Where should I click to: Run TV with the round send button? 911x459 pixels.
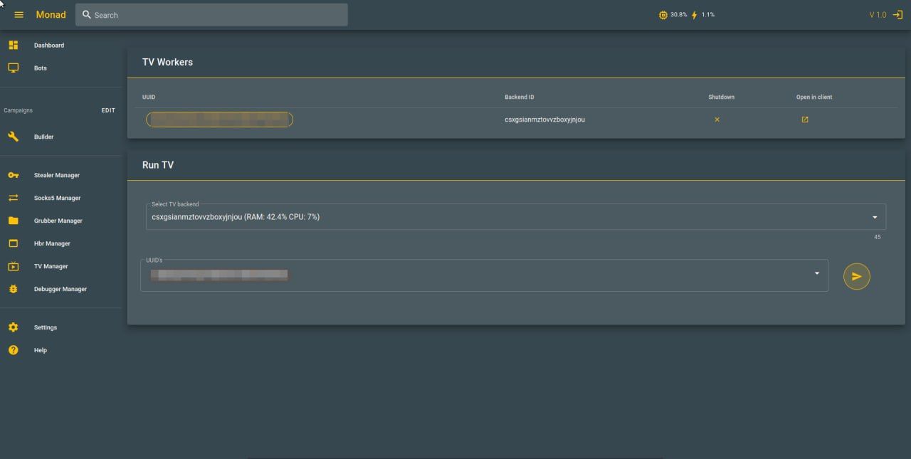point(857,276)
